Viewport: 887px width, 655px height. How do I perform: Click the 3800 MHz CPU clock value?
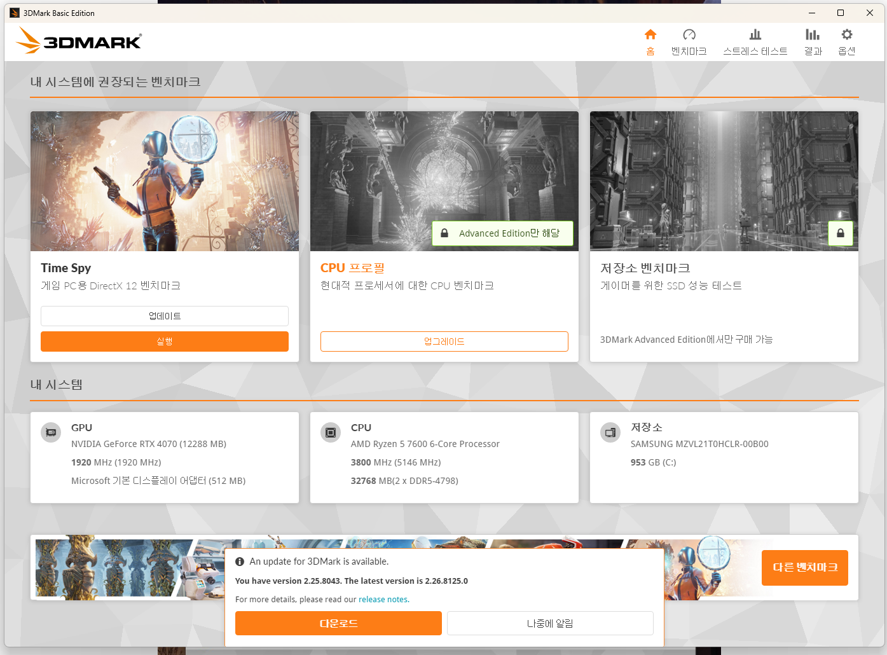point(396,462)
